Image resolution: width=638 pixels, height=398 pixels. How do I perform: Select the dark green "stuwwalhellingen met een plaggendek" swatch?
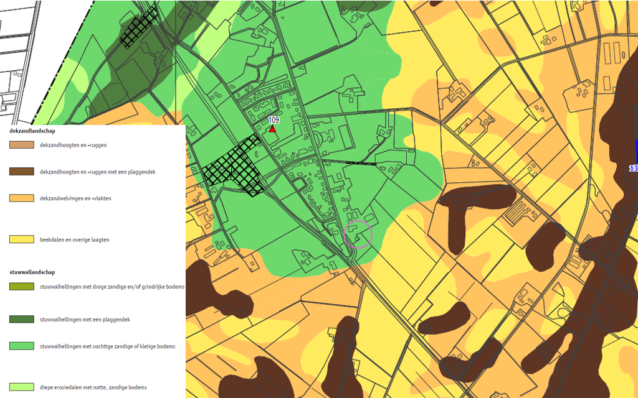click(x=22, y=319)
